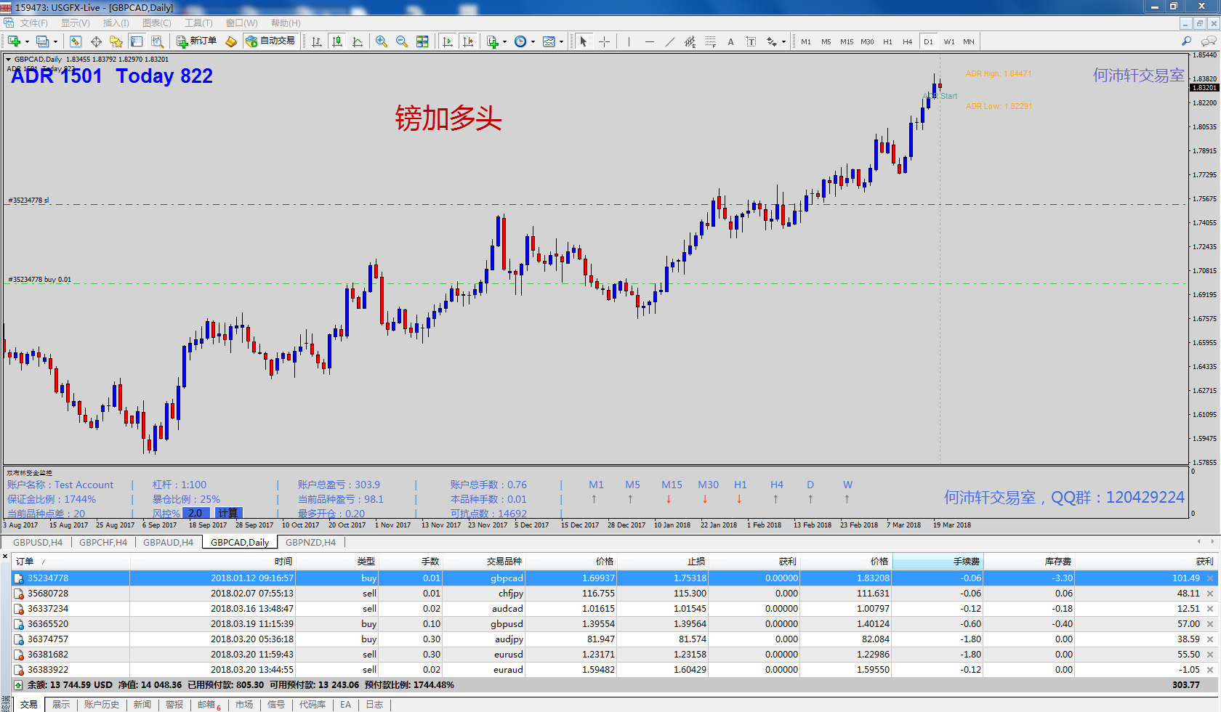1221x712 pixels.
Task: Close order 35234778 with its X
Action: 1210,578
